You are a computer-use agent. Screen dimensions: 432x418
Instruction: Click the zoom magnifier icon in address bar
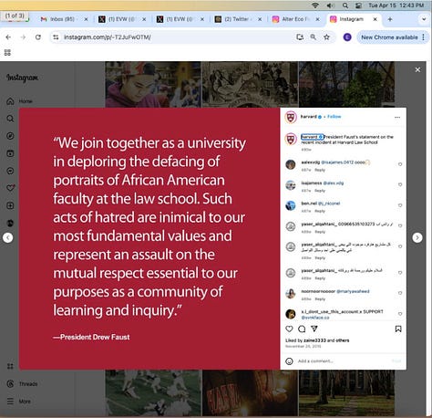click(313, 37)
